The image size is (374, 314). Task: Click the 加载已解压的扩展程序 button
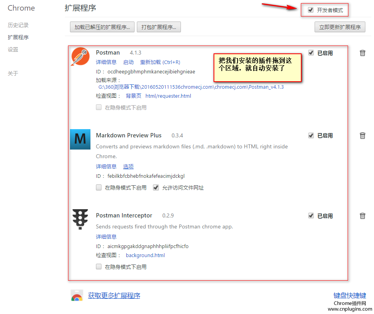pyautogui.click(x=102, y=27)
